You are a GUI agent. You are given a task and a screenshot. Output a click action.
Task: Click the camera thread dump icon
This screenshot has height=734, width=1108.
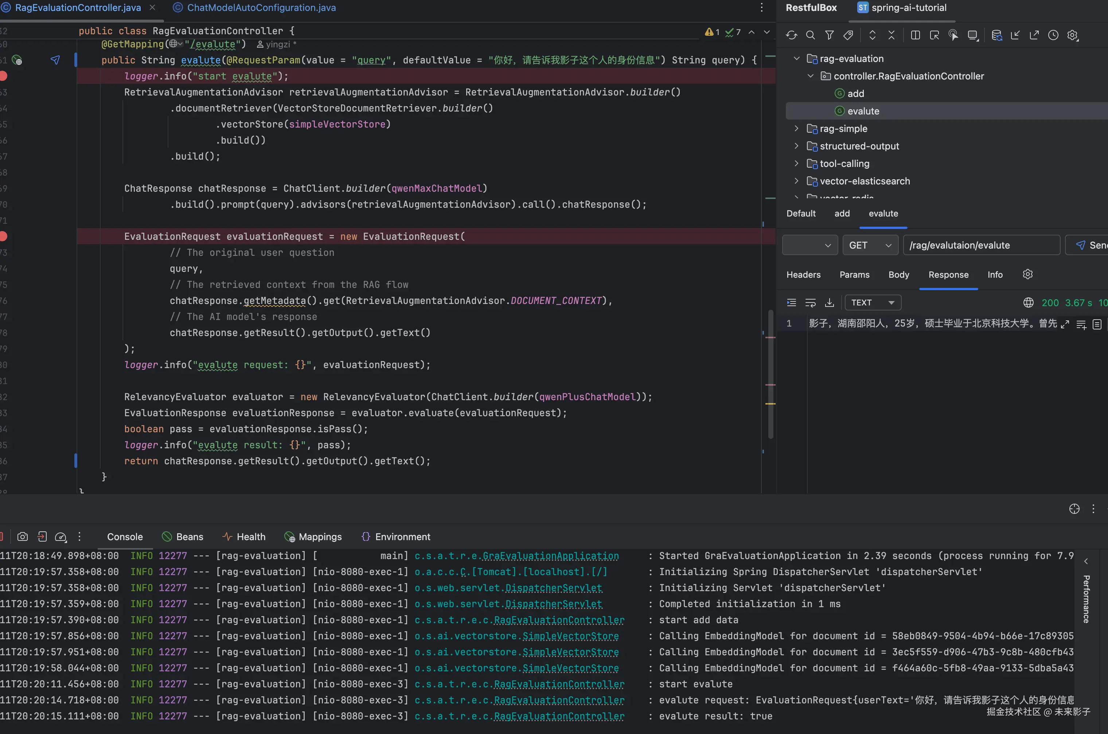[x=23, y=536]
